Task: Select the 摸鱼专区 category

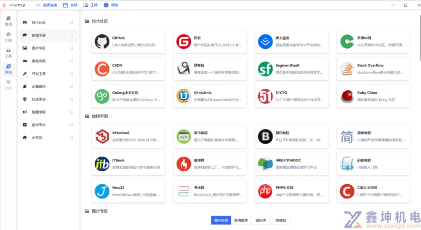Action: [48, 61]
